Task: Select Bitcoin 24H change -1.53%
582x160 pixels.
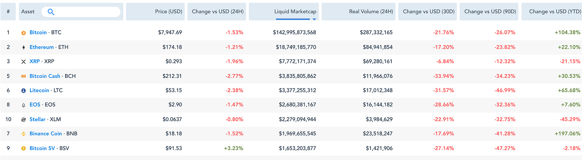Action: click(x=235, y=33)
